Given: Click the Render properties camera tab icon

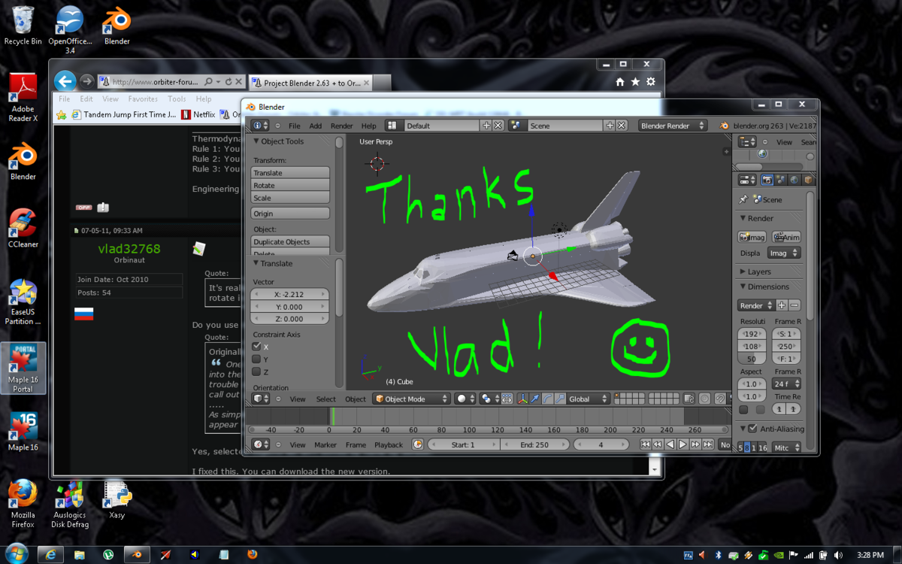Looking at the screenshot, I should point(767,180).
